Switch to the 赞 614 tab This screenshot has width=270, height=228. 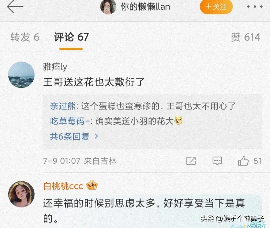click(245, 37)
